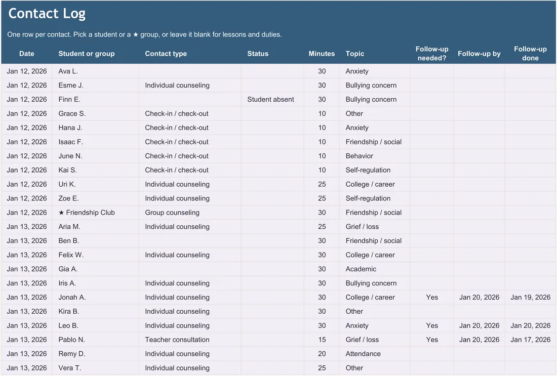Select the student cell Esme J.
The width and height of the screenshot is (557, 376).
point(95,86)
